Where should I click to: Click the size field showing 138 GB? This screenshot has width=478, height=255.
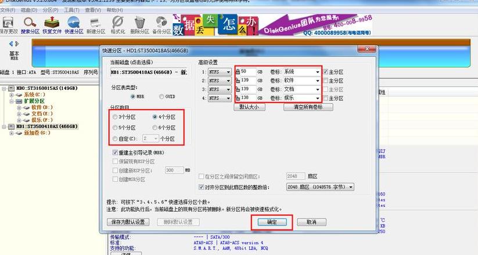(248, 98)
